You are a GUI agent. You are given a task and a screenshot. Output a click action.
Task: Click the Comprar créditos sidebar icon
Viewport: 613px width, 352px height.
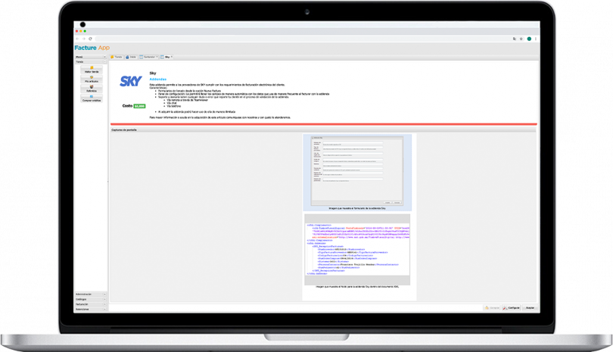92,97
